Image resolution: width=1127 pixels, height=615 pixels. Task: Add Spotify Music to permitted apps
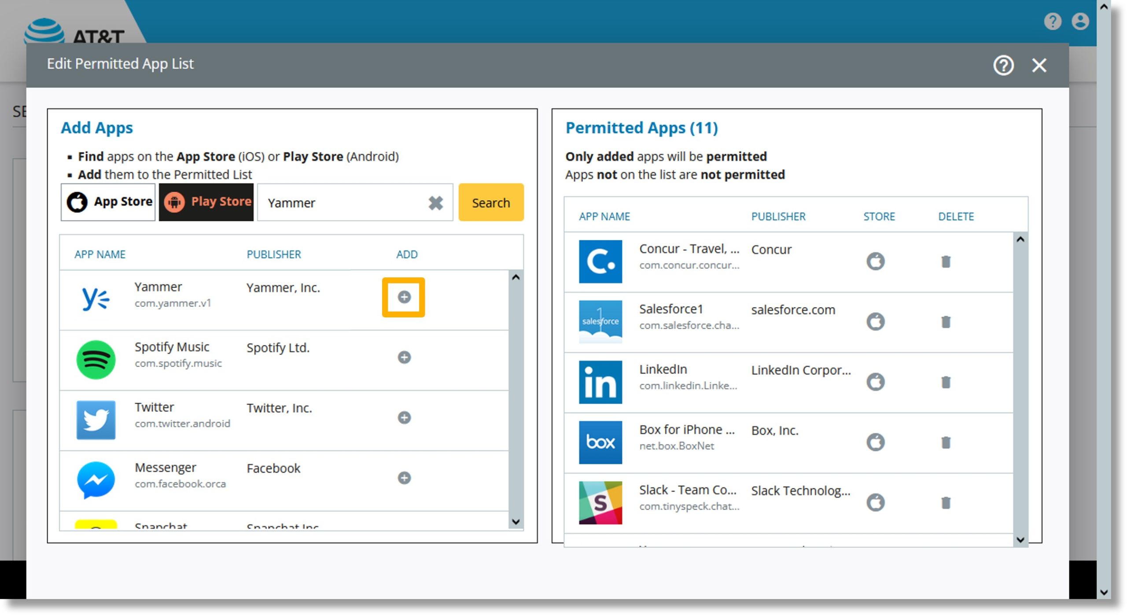click(404, 357)
